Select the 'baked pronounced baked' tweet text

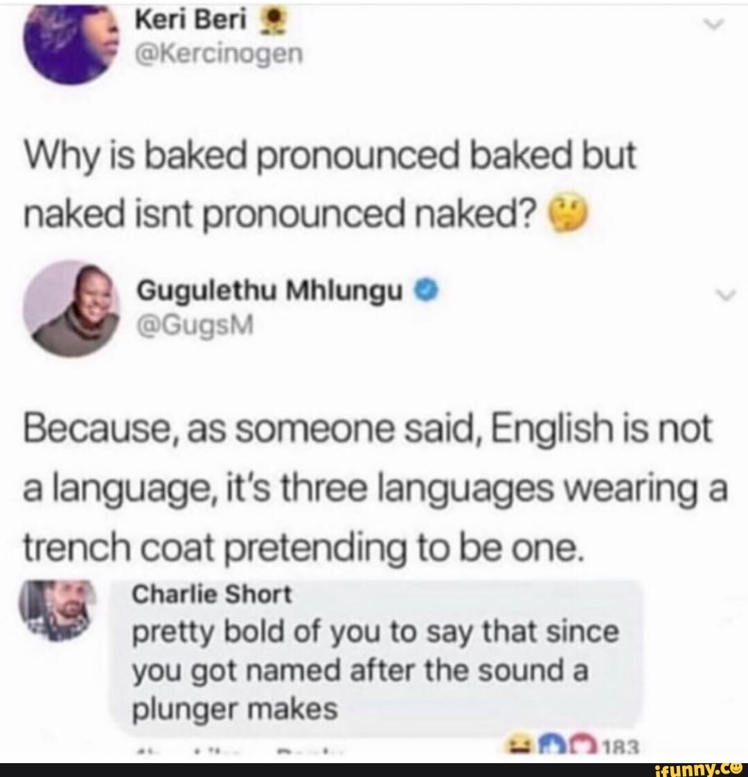(330, 186)
